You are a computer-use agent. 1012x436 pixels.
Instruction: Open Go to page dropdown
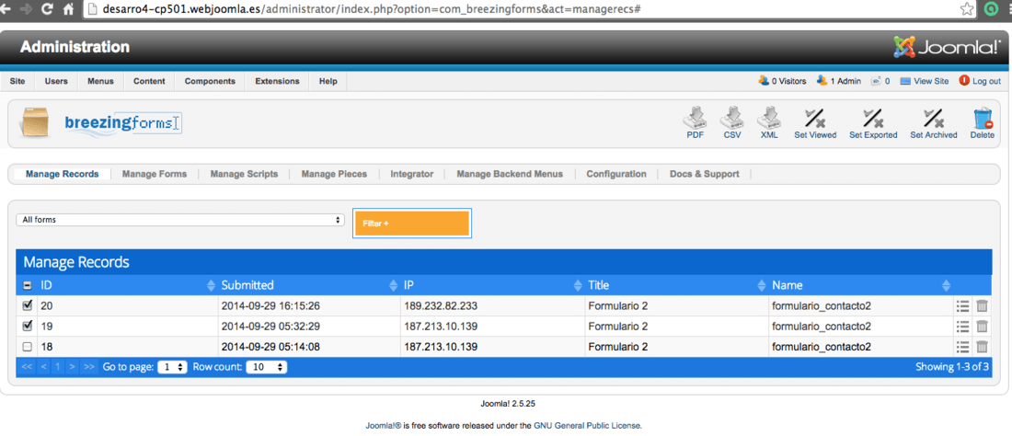tap(172, 367)
